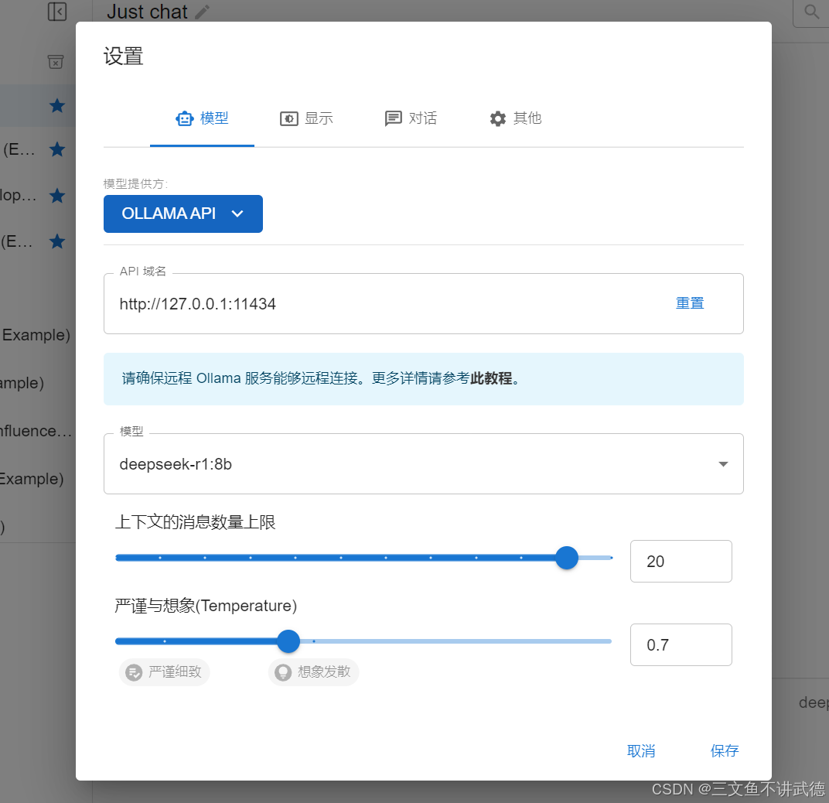Click the star icon in highlighted row
Image resolution: width=829 pixels, height=803 pixels.
57,106
